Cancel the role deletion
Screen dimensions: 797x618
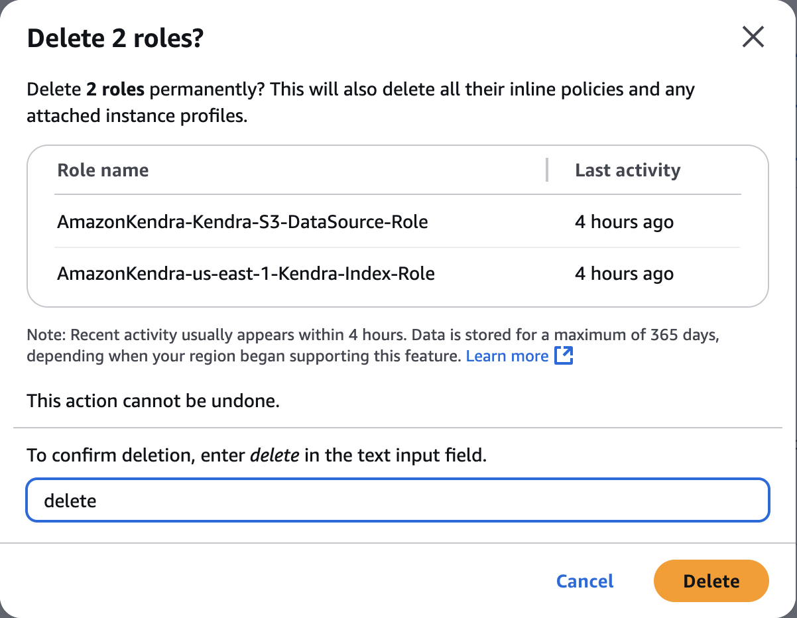(x=585, y=582)
